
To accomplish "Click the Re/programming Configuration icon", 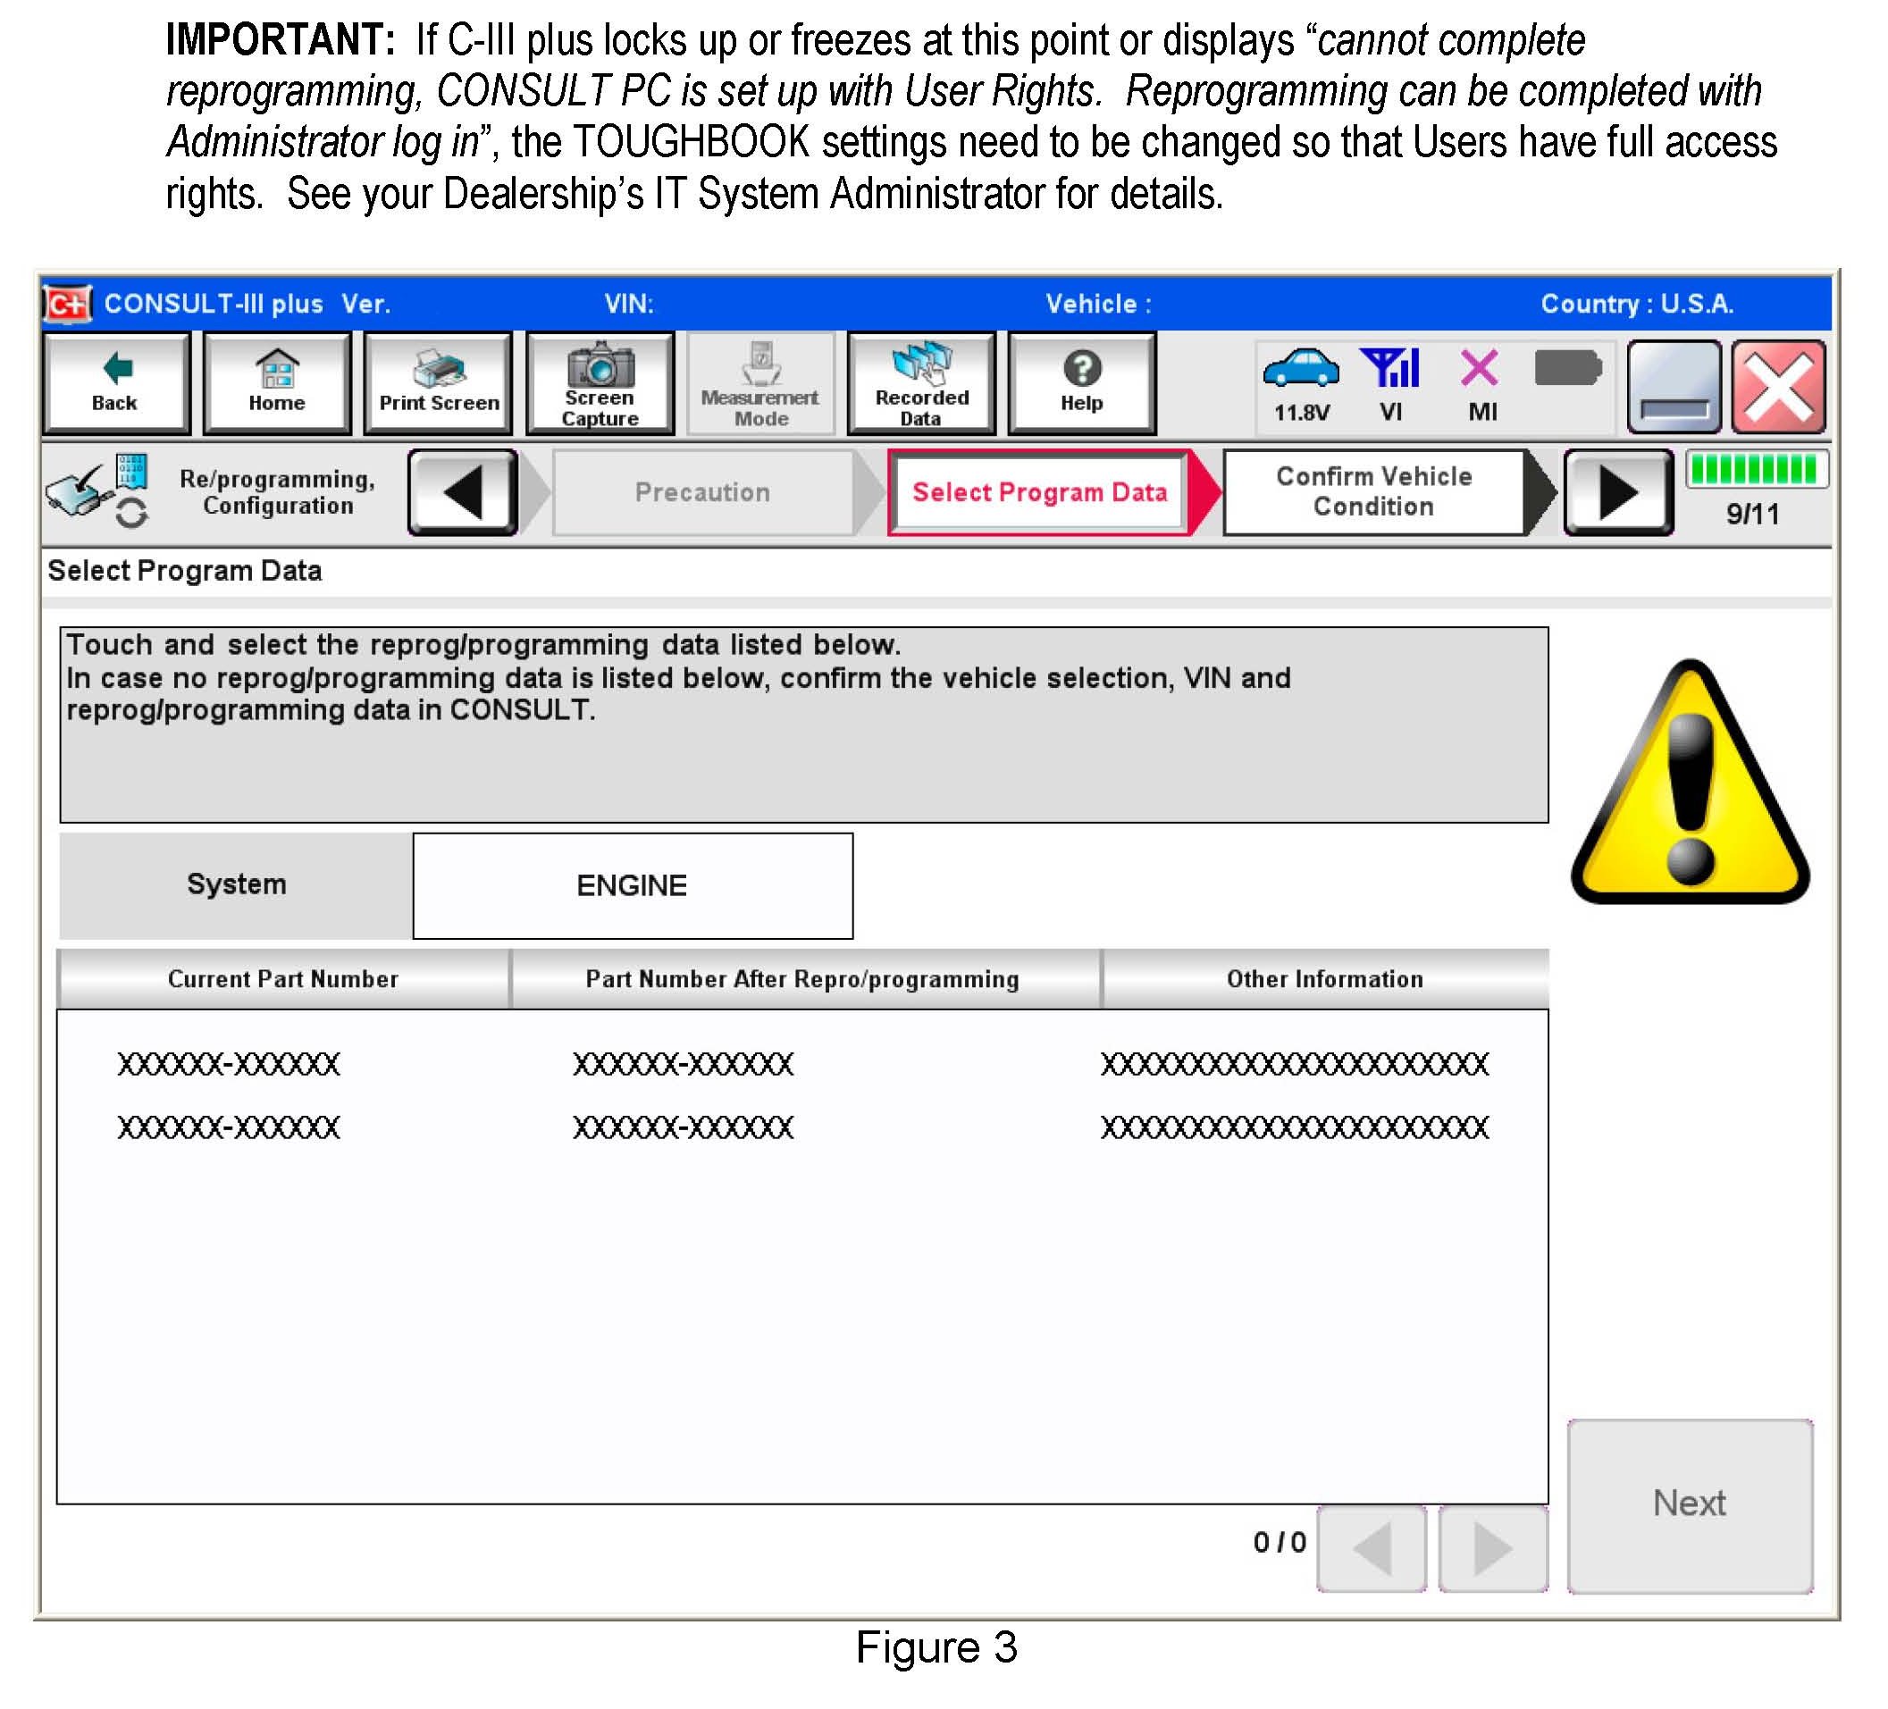I will [x=97, y=490].
